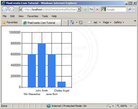This screenshot has width=138, height=109.
Task: Click the '1000000' axis value
Action: pyautogui.click(x=15, y=32)
